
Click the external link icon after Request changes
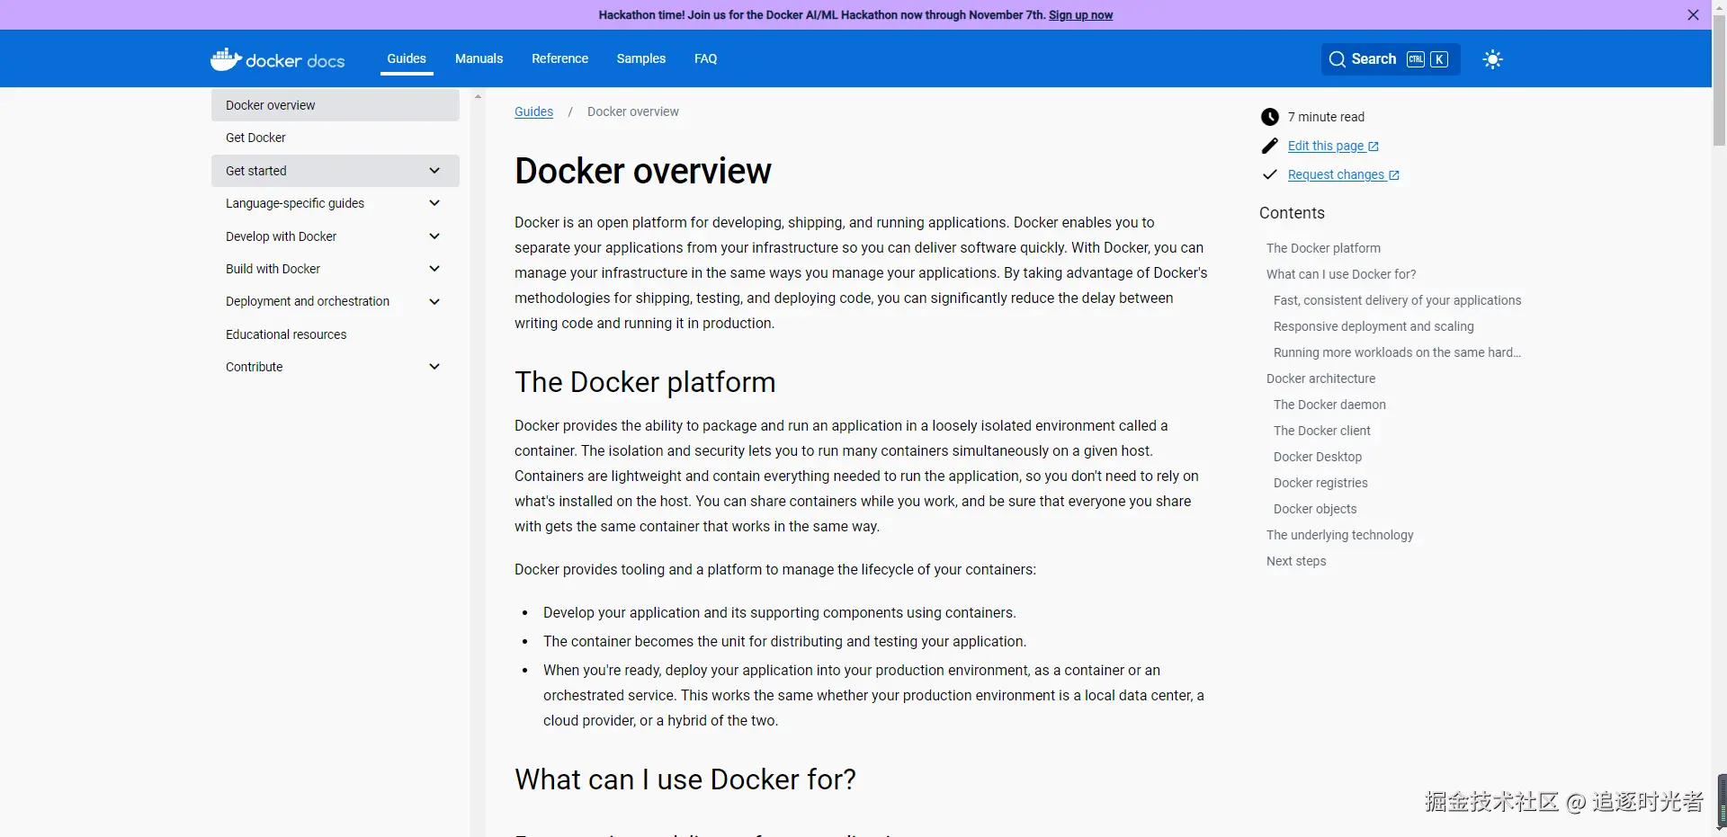[1393, 175]
